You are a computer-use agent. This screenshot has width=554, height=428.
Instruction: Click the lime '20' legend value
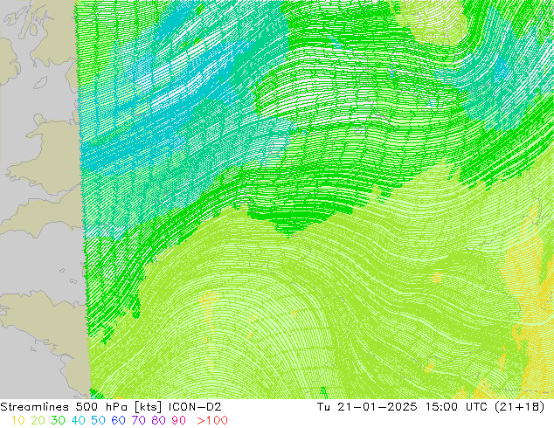click(x=38, y=420)
